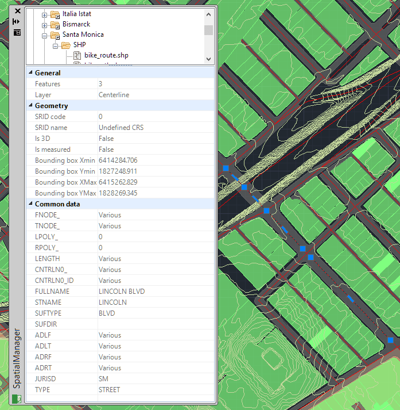400x410 pixels.
Task: Open the palette properties menu icon
Action: click(17, 33)
